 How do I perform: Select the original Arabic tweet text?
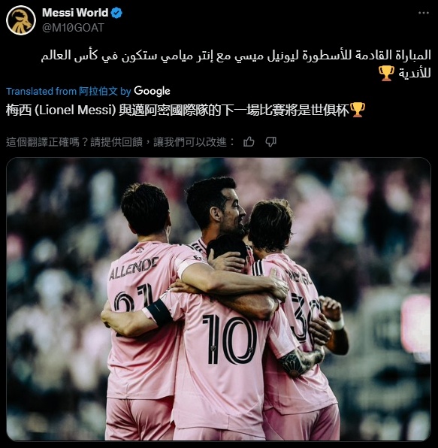236,64
